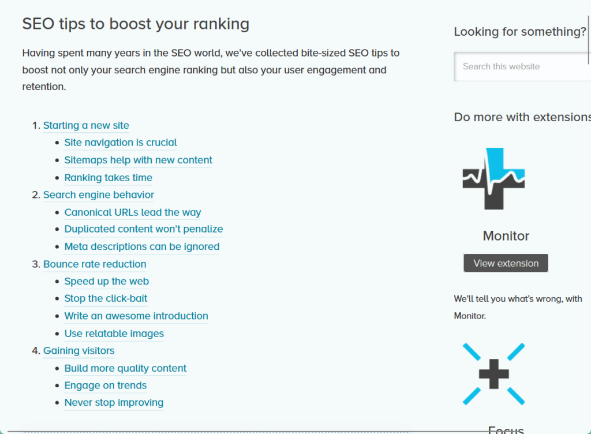Follow the 'Ranking takes time' link

click(x=108, y=177)
